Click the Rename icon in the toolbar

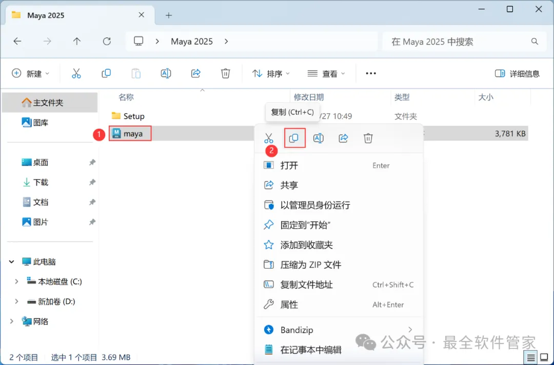click(166, 73)
